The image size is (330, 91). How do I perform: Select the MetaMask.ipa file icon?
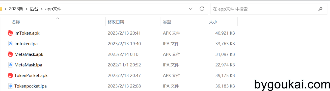tap(10, 65)
